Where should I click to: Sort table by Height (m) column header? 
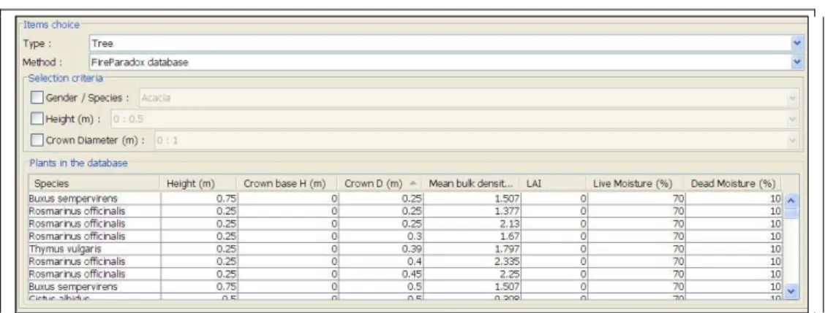198,184
